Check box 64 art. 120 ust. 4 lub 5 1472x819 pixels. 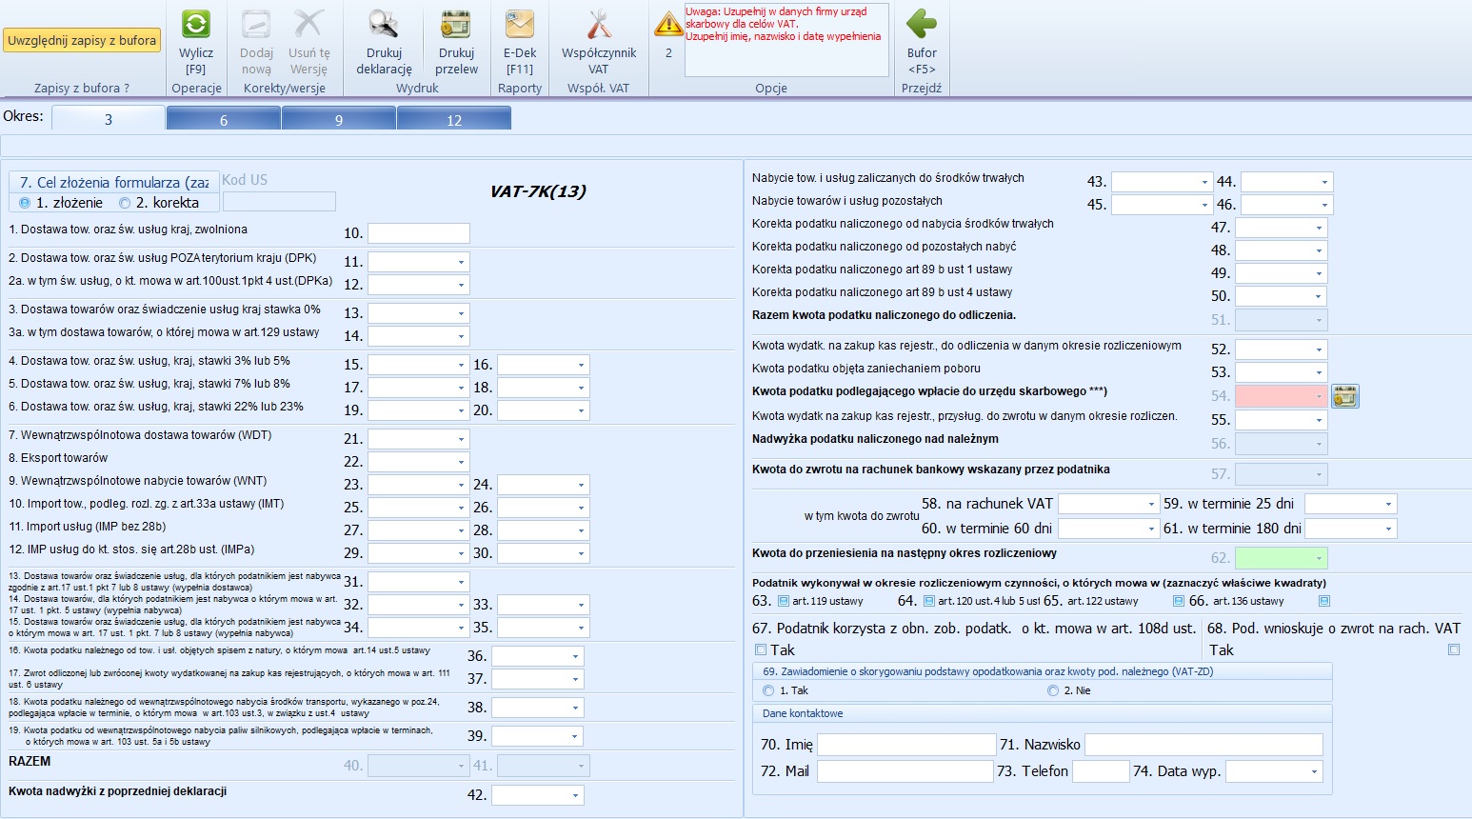[x=929, y=601]
